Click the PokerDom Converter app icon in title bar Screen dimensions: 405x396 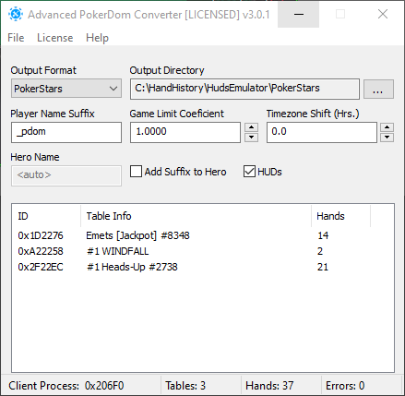pos(16,14)
